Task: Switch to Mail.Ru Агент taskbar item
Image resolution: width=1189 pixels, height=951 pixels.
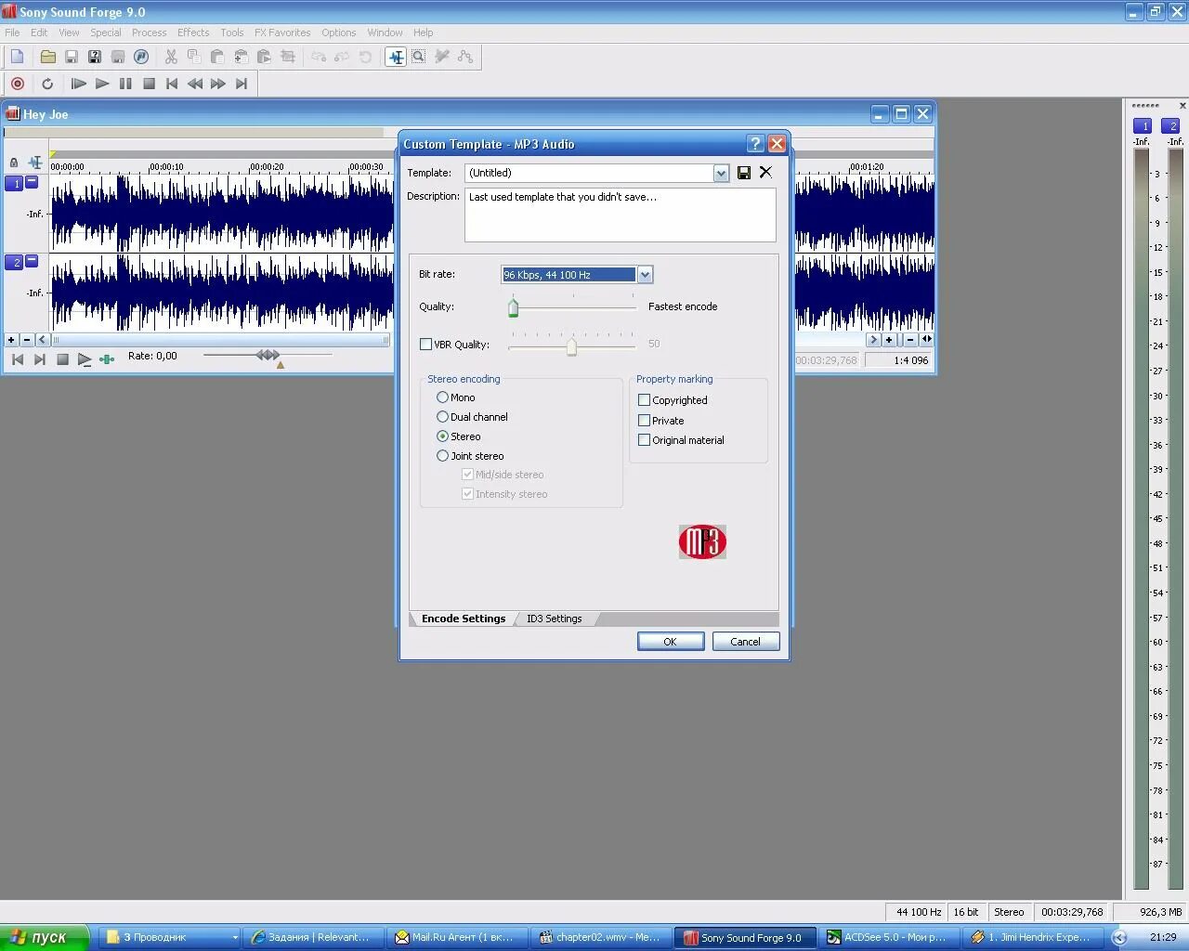Action: pyautogui.click(x=455, y=937)
